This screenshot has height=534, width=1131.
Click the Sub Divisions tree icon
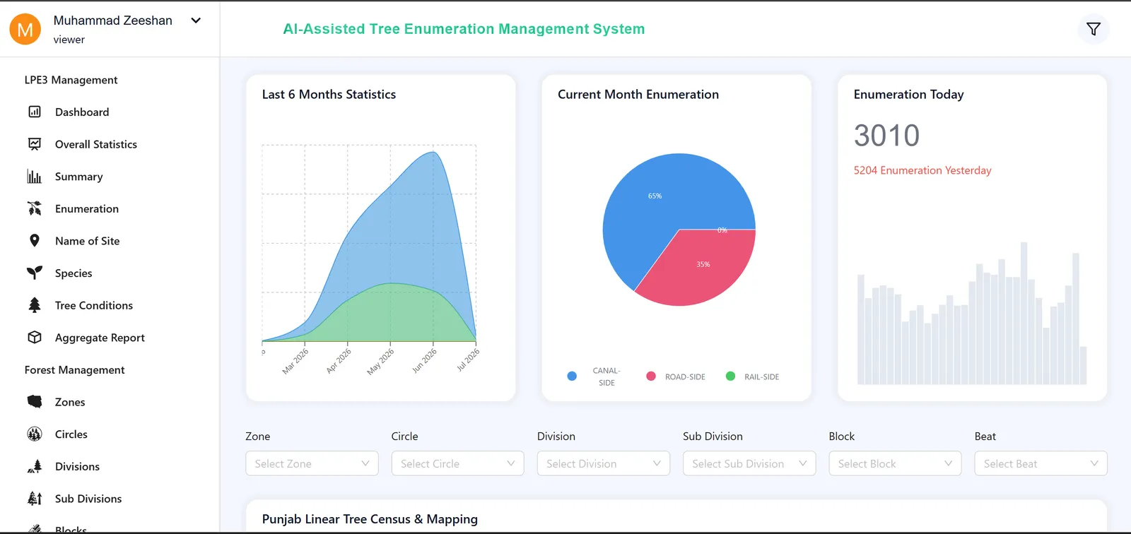pyautogui.click(x=34, y=499)
